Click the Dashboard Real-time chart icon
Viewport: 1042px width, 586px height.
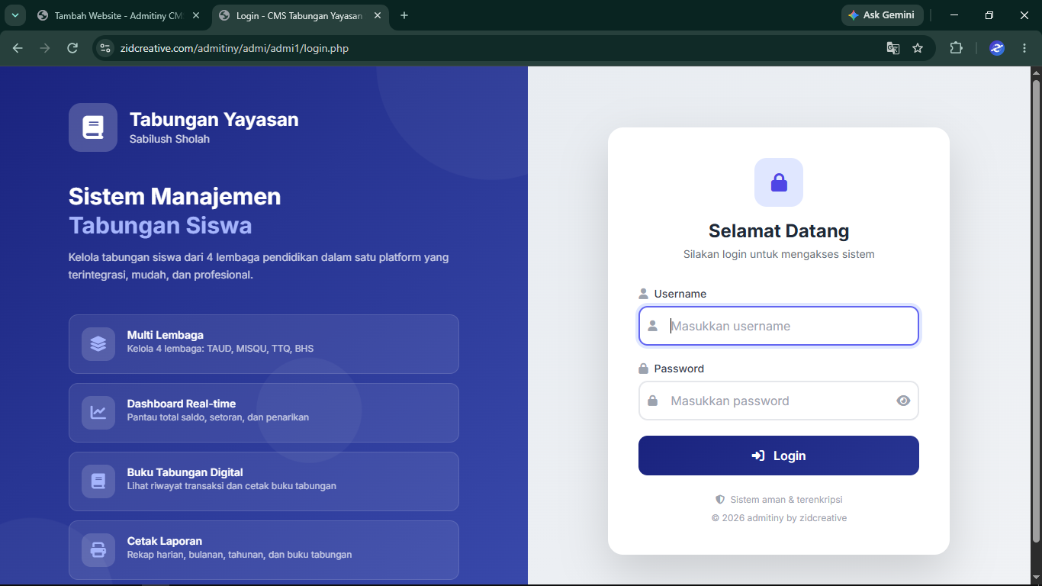point(98,412)
